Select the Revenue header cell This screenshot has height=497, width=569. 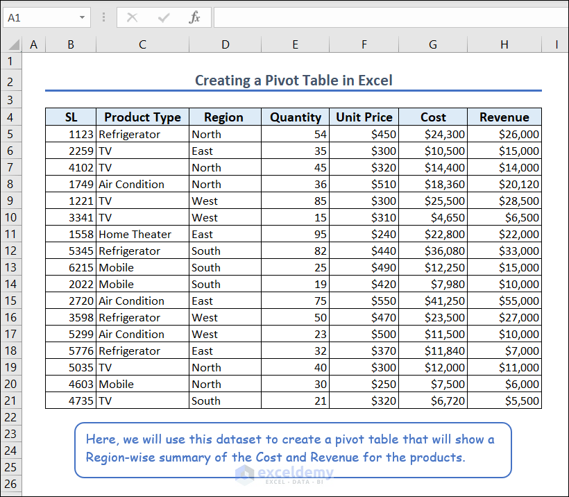[504, 117]
